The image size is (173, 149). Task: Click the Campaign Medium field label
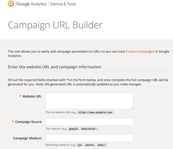coord(27,138)
